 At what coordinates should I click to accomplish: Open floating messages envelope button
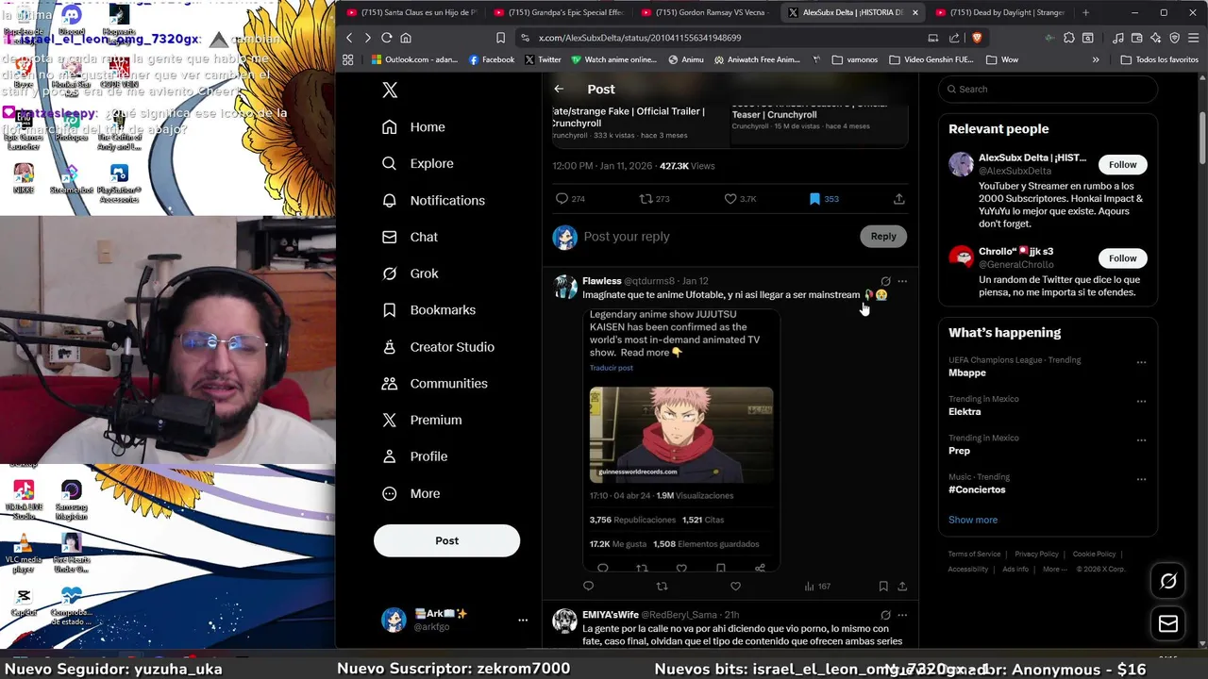tap(1168, 623)
